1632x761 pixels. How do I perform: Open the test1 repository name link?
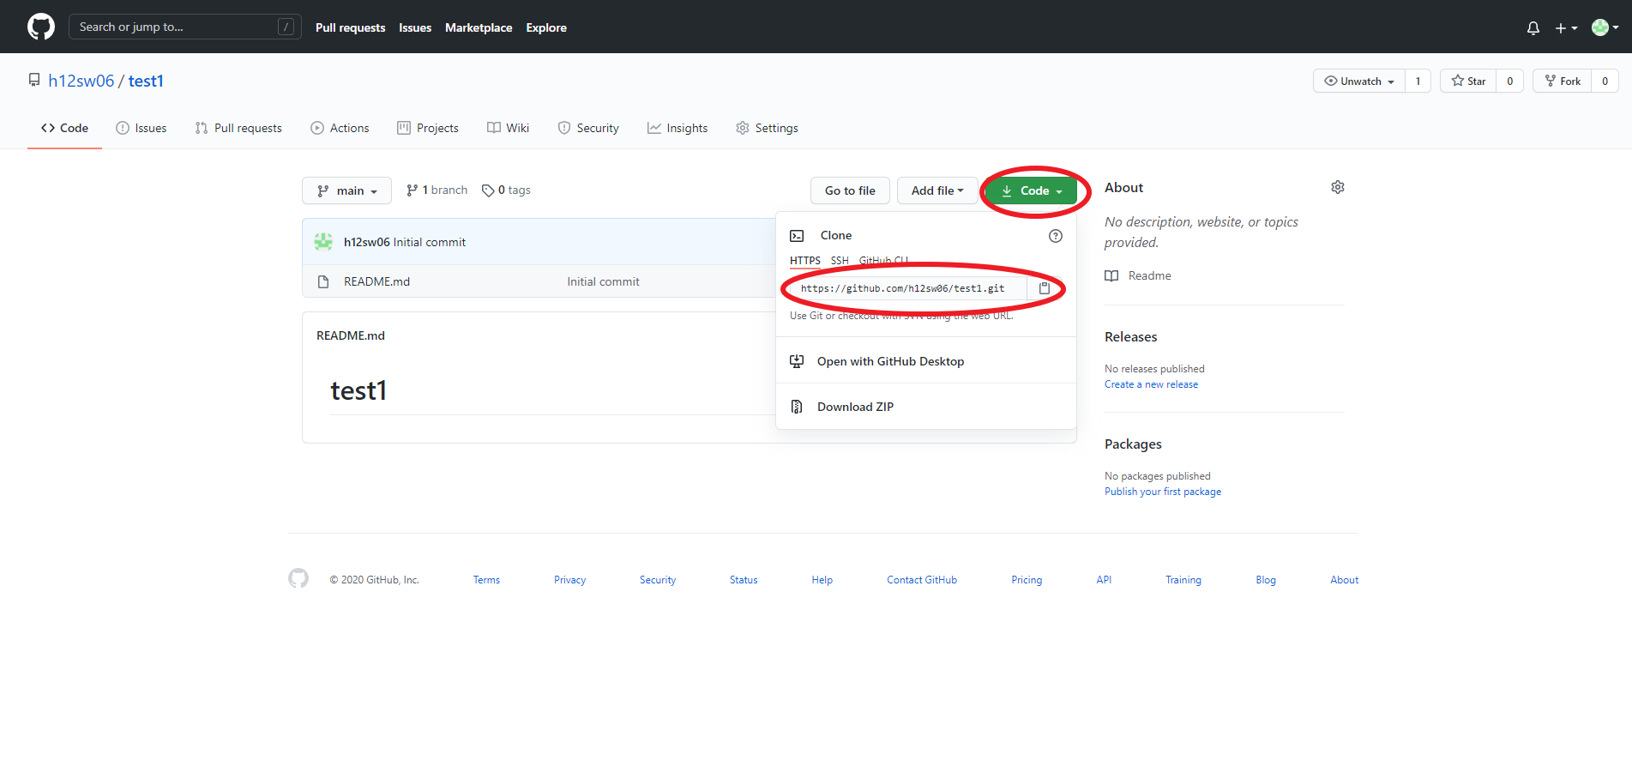(146, 81)
